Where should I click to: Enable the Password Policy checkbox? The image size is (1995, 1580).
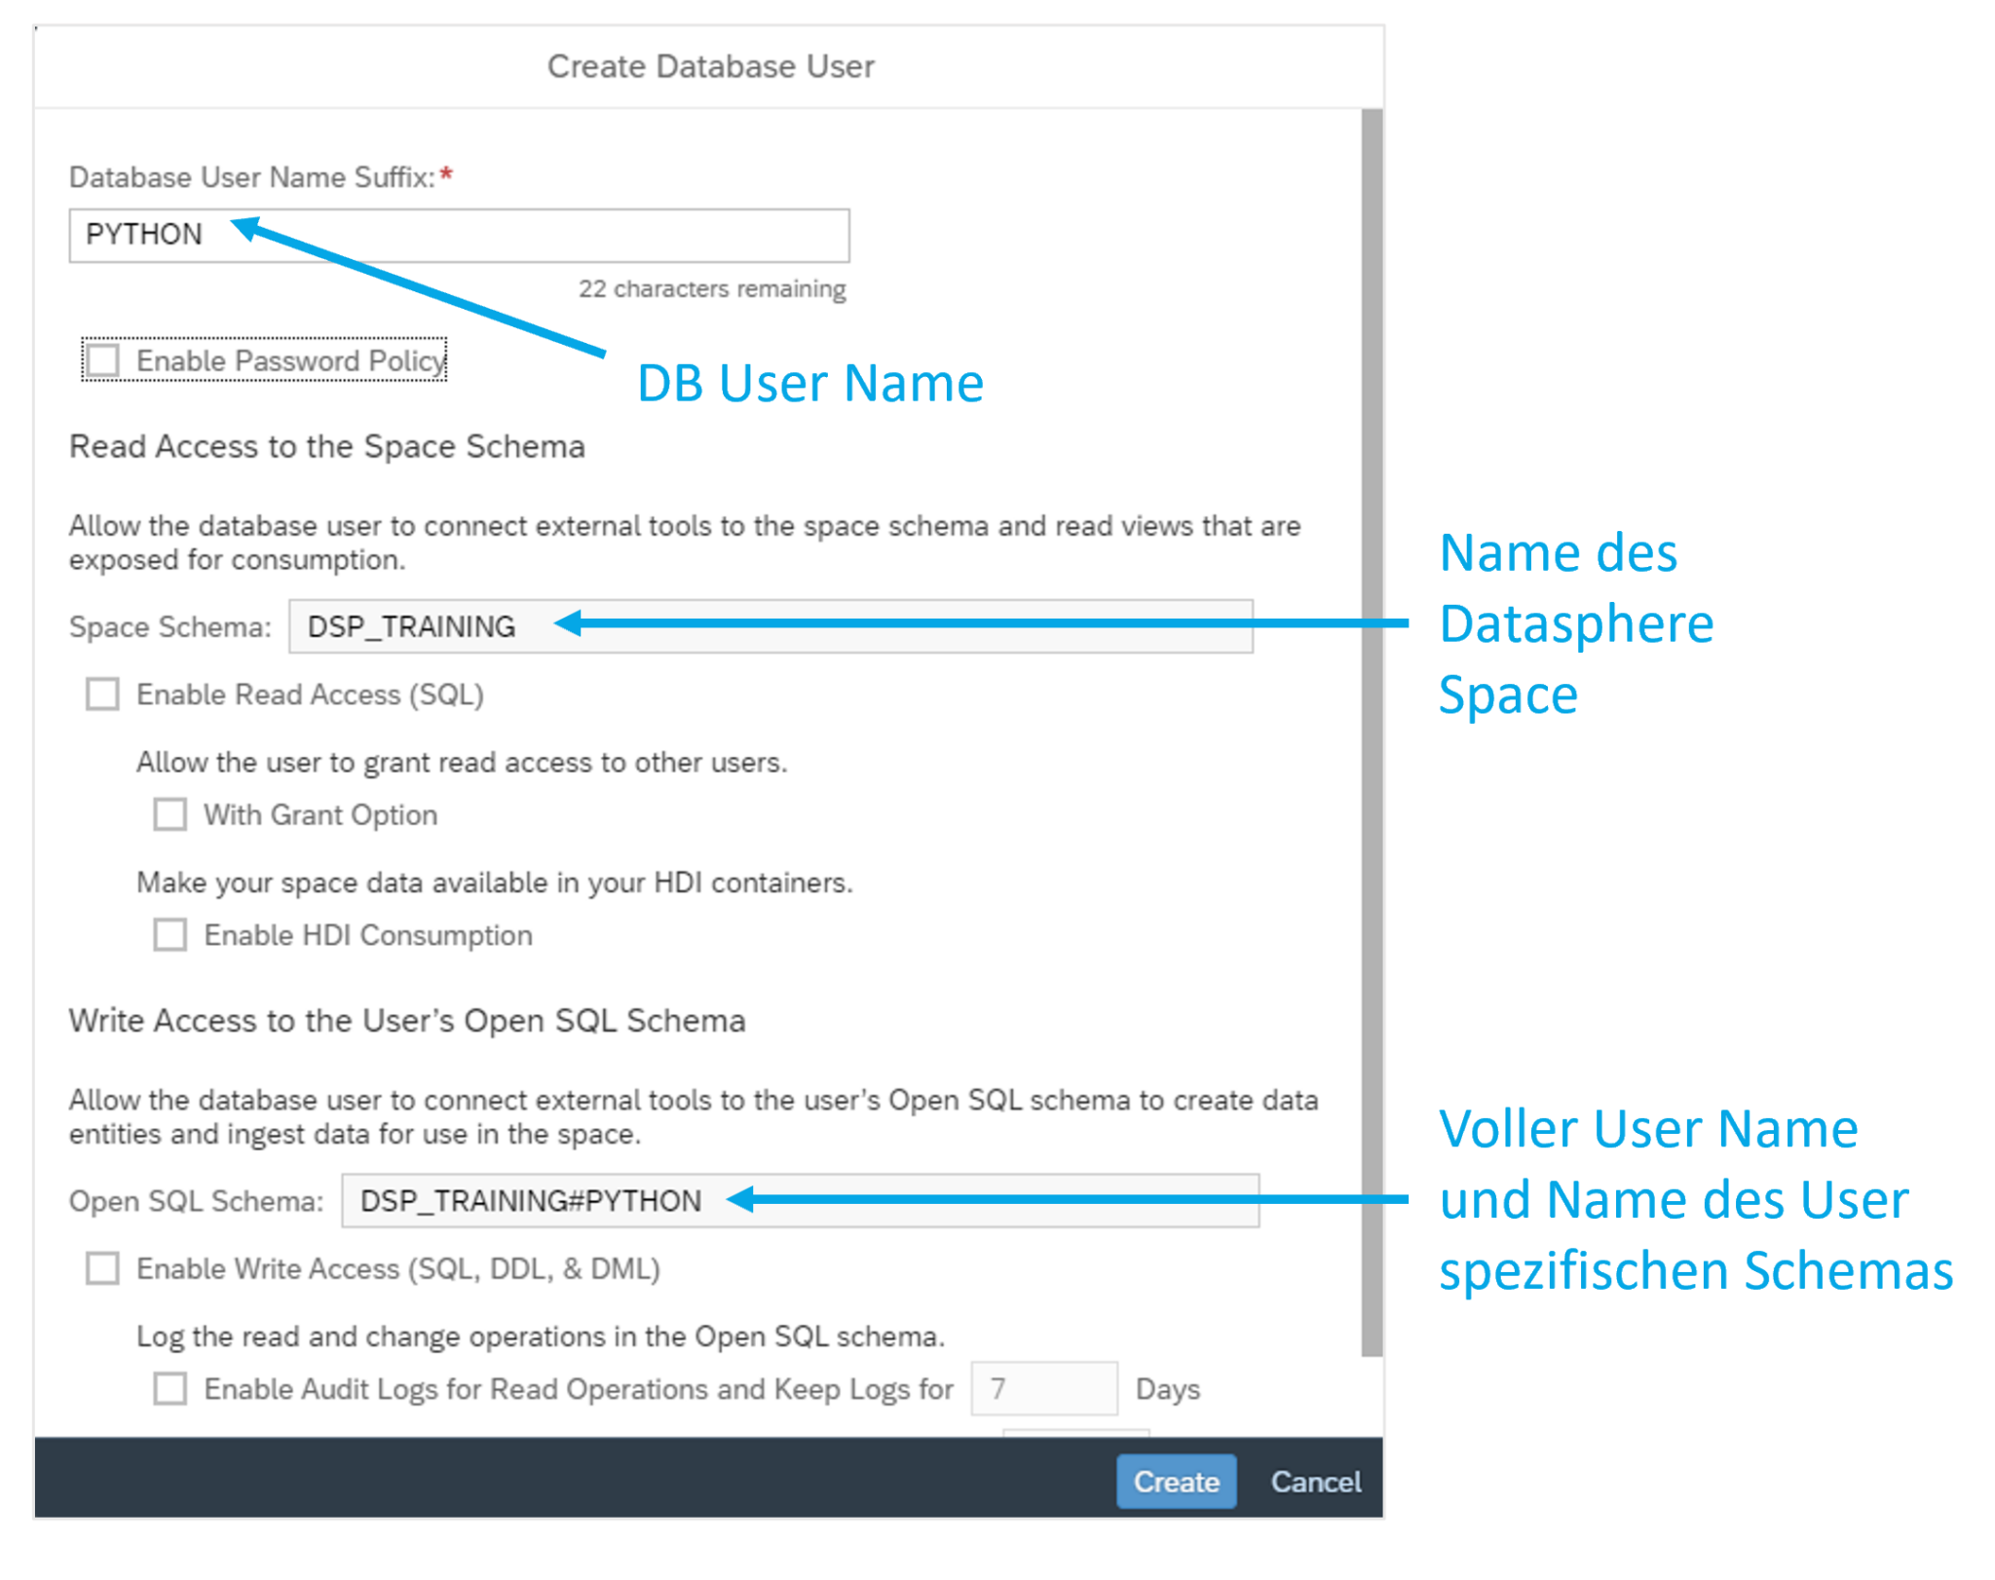click(x=101, y=360)
